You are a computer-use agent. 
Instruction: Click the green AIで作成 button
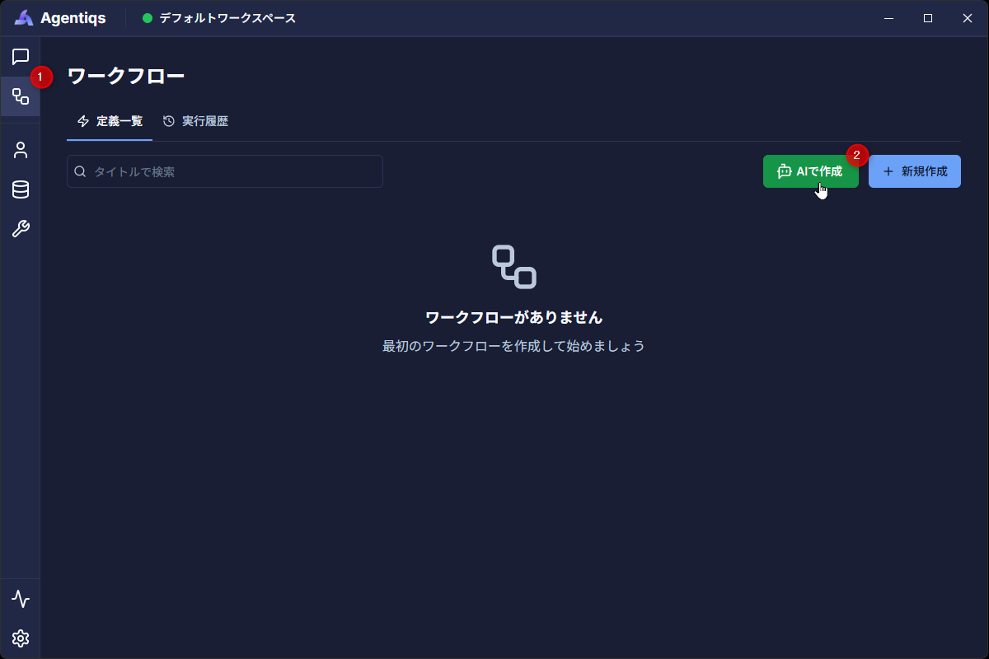click(810, 171)
